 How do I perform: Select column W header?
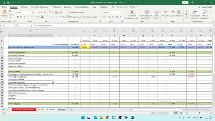[172, 36]
